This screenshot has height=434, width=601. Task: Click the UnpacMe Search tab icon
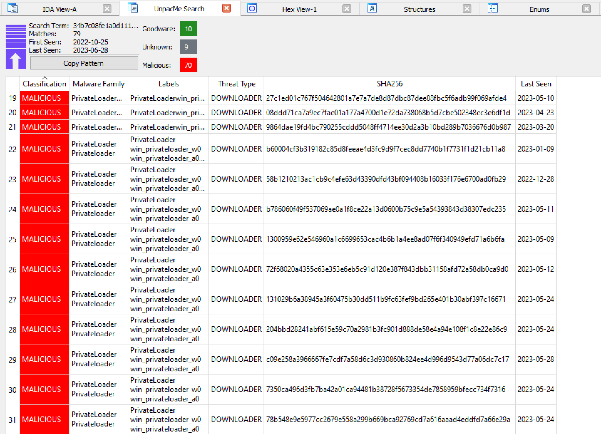pos(133,8)
